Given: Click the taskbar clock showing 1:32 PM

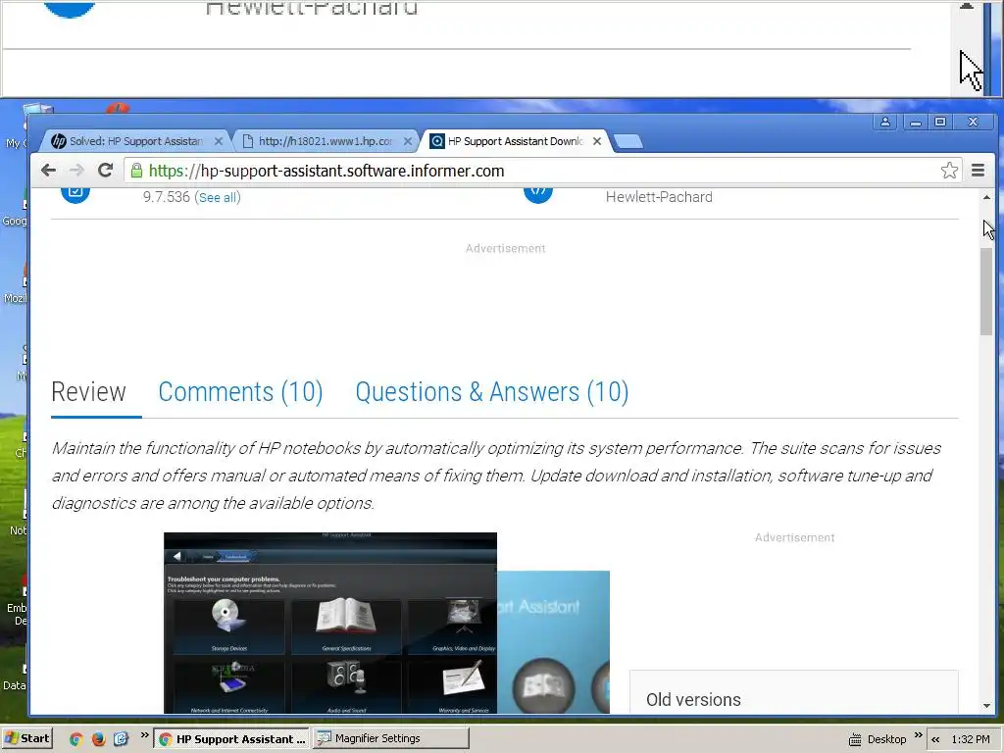Looking at the screenshot, I should point(970,739).
